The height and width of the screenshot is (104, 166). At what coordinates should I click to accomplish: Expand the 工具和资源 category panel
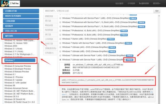[21, 21]
